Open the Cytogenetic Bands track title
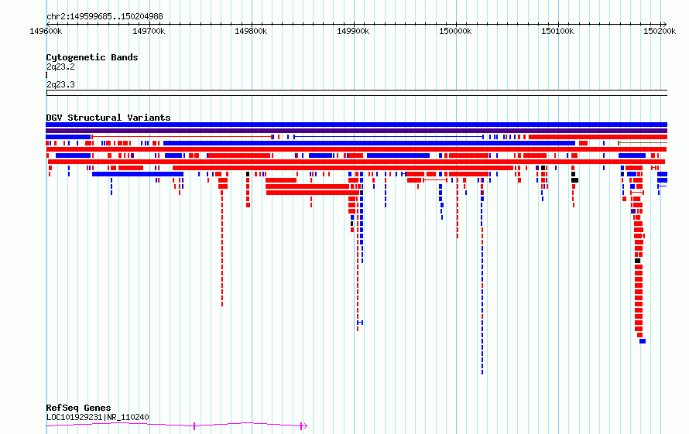Viewport: 689px width, 434px height. click(92, 57)
